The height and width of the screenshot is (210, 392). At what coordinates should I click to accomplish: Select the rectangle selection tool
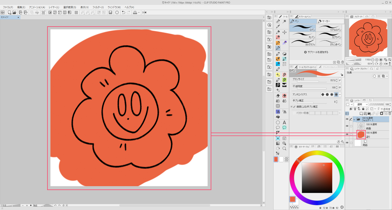(278, 138)
